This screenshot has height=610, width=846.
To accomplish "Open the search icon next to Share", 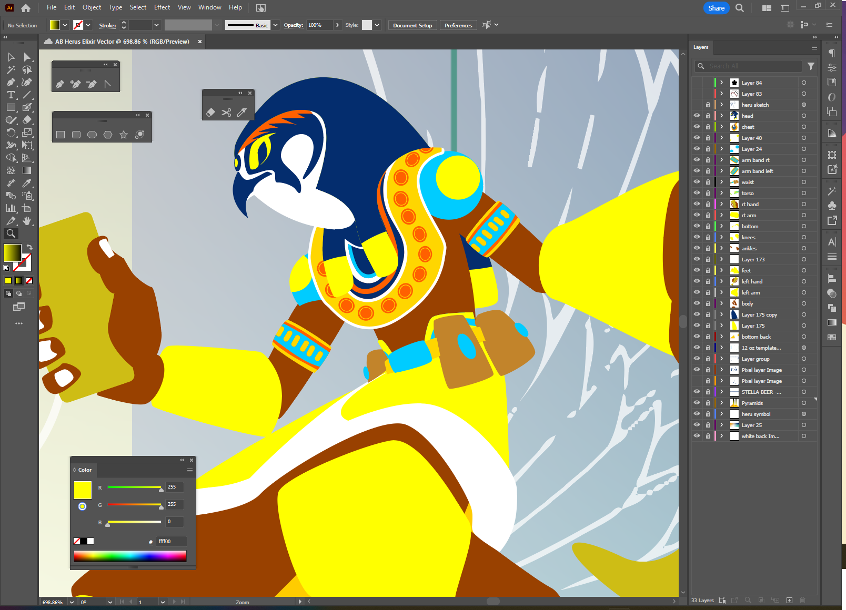I will click(x=740, y=8).
